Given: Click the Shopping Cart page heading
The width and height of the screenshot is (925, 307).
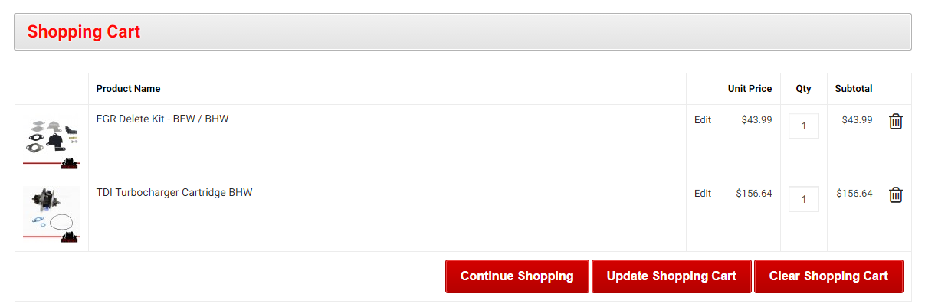Looking at the screenshot, I should [x=84, y=32].
